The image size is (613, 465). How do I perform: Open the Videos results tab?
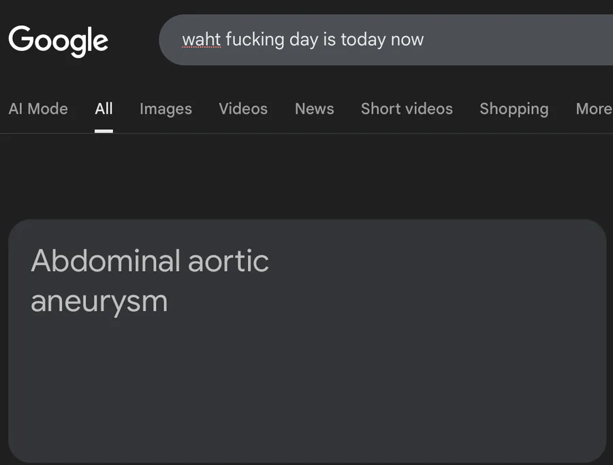pyautogui.click(x=243, y=109)
